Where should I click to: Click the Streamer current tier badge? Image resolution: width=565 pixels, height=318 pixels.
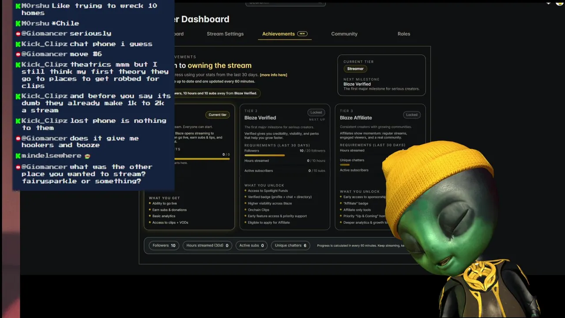click(x=355, y=69)
